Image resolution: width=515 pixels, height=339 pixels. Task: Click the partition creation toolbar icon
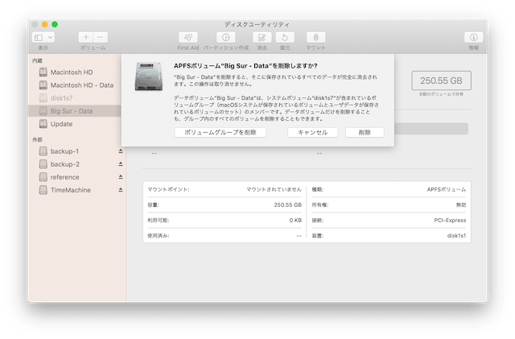[226, 38]
